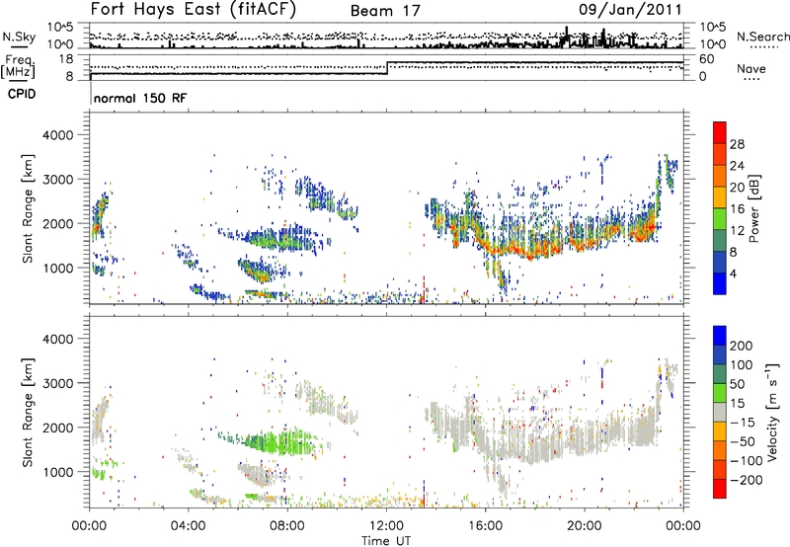This screenshot has height=547, width=790.
Task: Click the 'Nave' legend label
Action: pos(751,68)
